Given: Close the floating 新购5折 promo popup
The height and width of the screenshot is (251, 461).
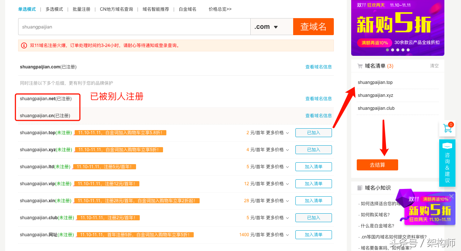Looking at the screenshot, I should [451, 196].
